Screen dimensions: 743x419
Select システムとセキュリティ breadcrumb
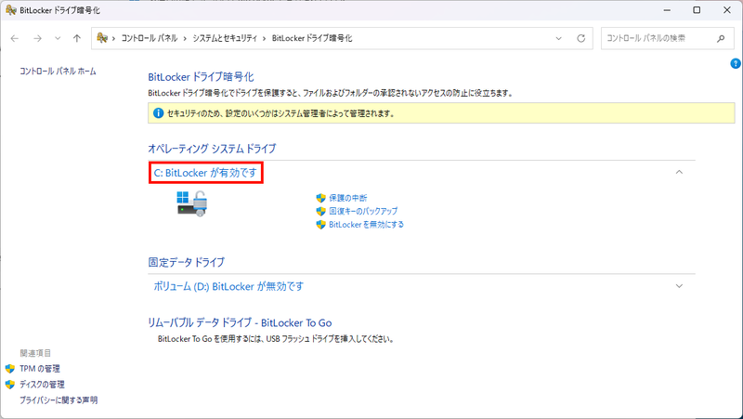pyautogui.click(x=225, y=38)
